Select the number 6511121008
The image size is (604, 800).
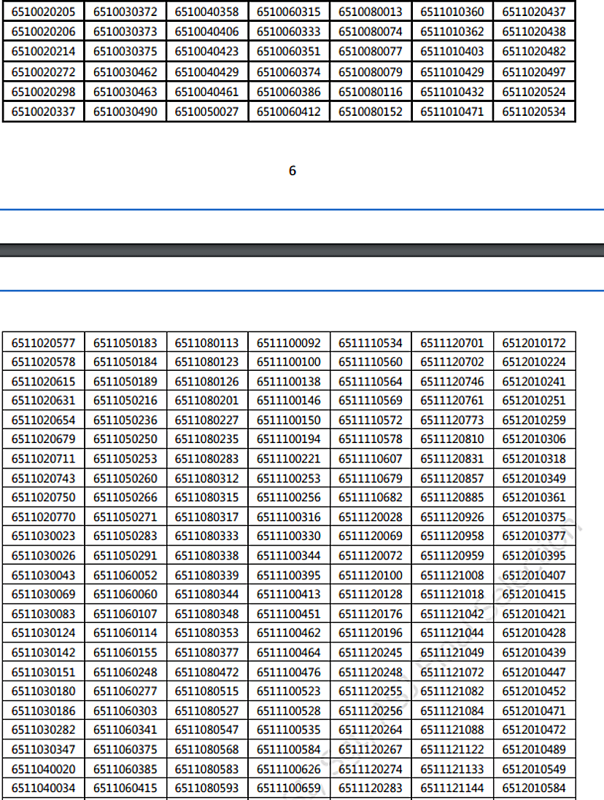click(x=452, y=575)
